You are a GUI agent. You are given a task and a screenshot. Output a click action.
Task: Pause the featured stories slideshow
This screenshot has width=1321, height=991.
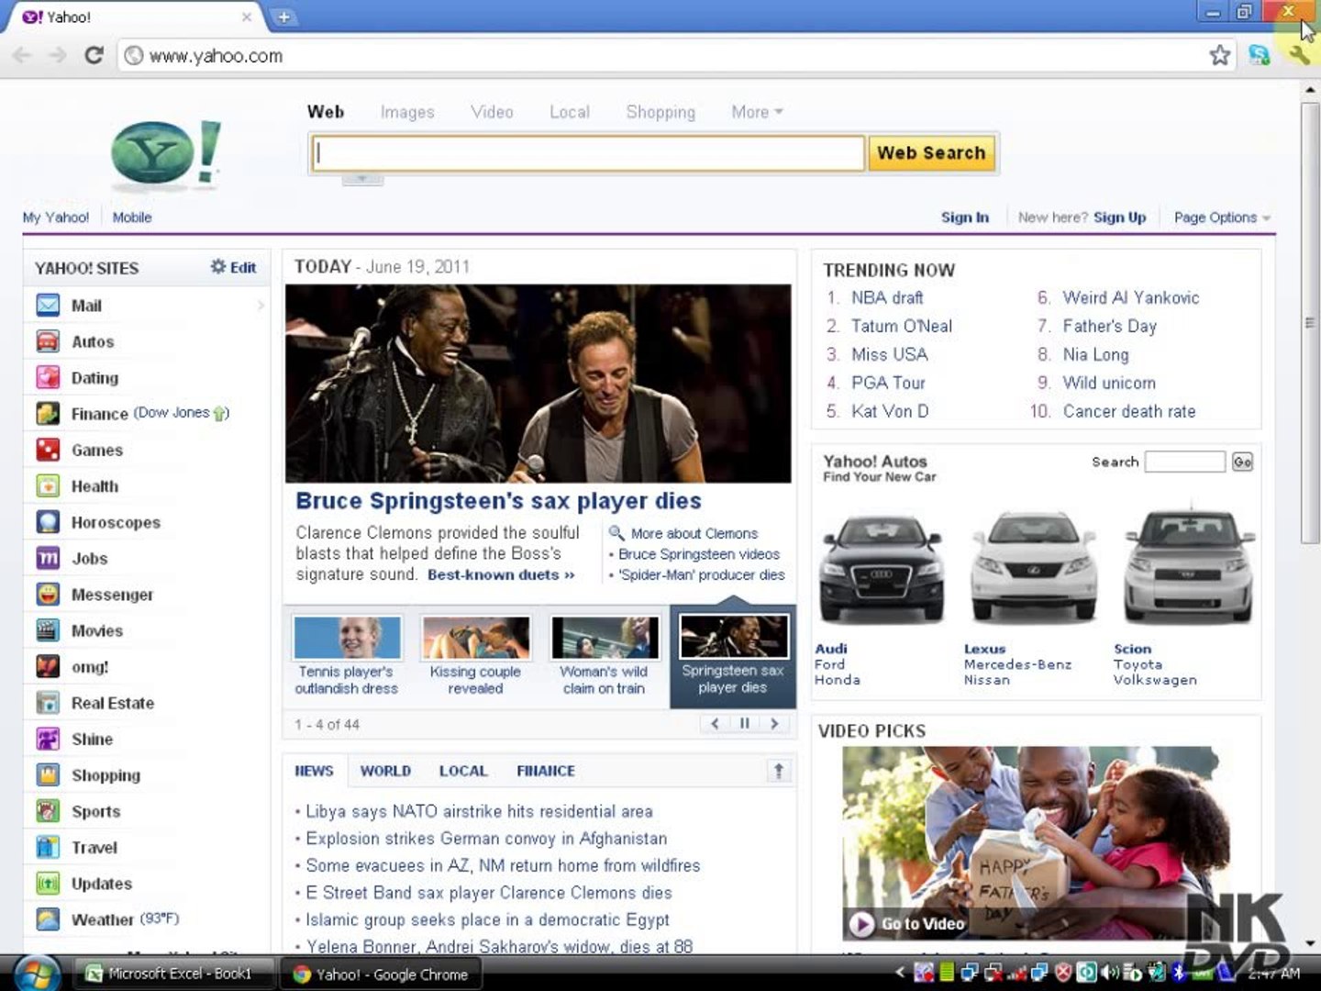tap(744, 723)
